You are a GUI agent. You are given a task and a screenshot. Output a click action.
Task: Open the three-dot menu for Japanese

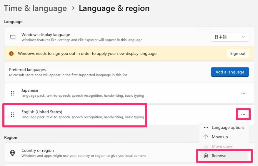pos(243,93)
